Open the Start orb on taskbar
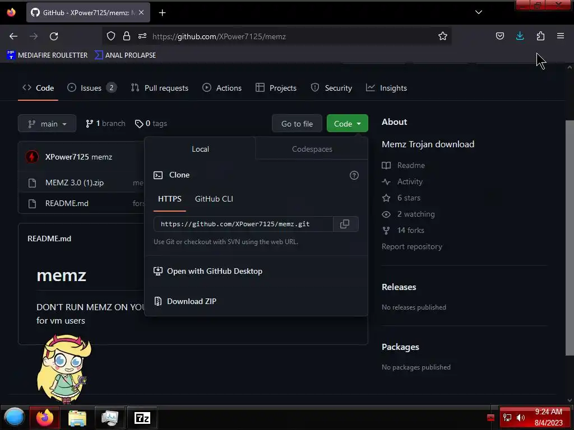Screen dimensions: 574x430 pos(14,418)
